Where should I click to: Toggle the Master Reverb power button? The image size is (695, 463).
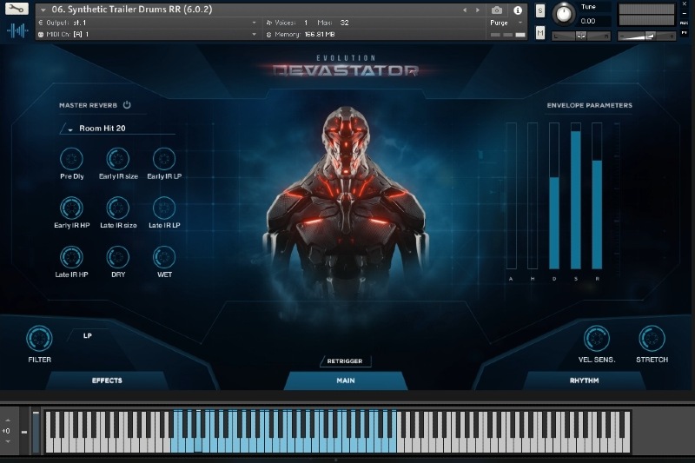click(x=127, y=105)
